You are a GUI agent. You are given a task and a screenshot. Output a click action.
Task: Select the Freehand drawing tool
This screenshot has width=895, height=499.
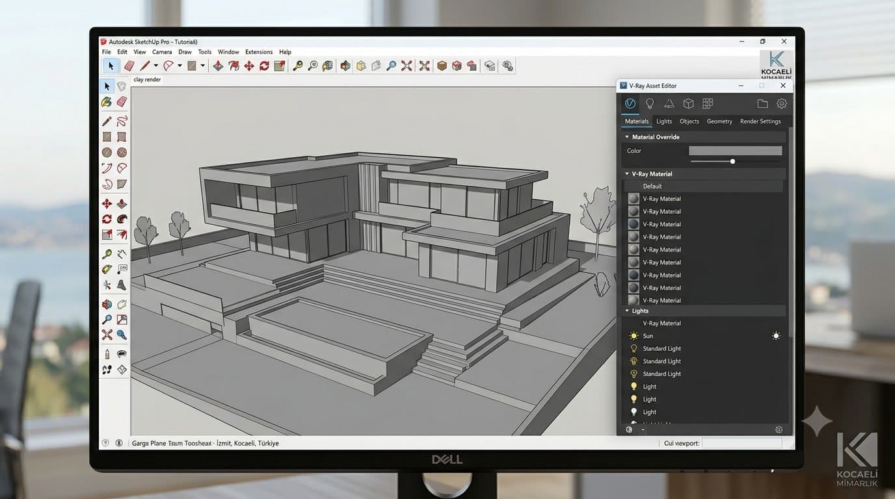click(x=122, y=121)
